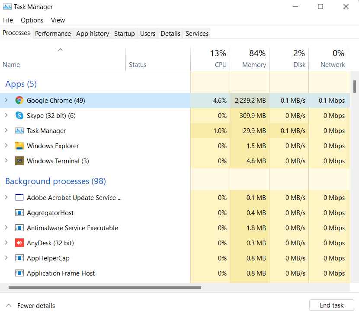Switch to the Users tab

[x=147, y=34]
